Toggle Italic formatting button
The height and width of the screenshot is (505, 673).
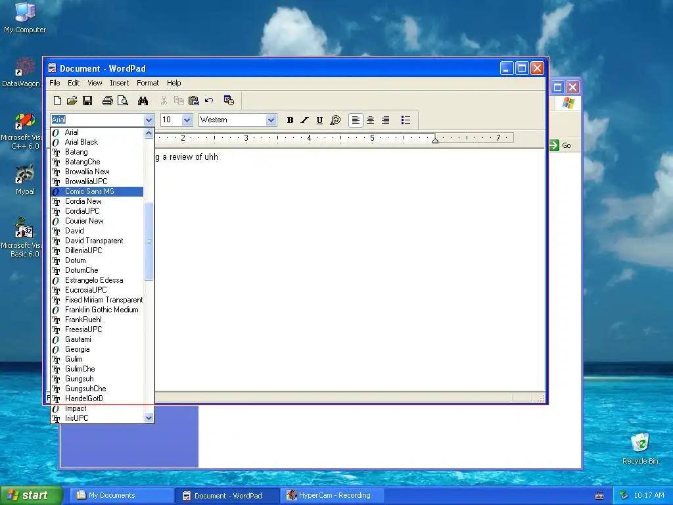(x=305, y=120)
